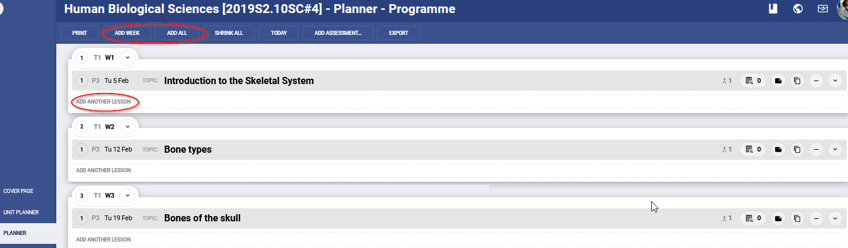
Task: Open the mail envelope icon
Action: (x=823, y=9)
